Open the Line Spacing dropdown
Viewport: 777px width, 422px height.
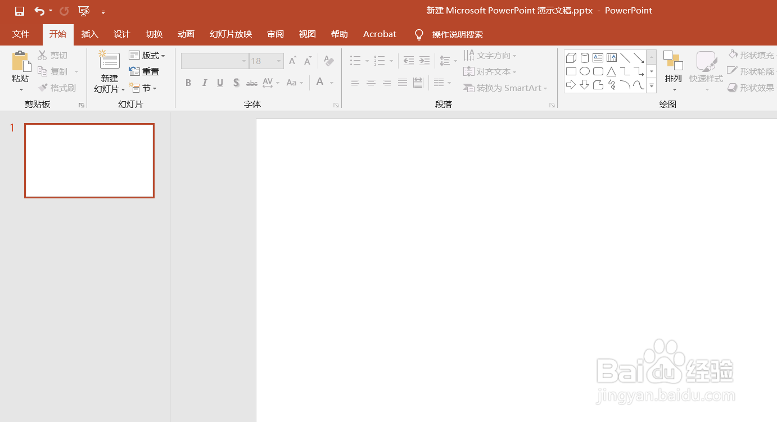(448, 61)
